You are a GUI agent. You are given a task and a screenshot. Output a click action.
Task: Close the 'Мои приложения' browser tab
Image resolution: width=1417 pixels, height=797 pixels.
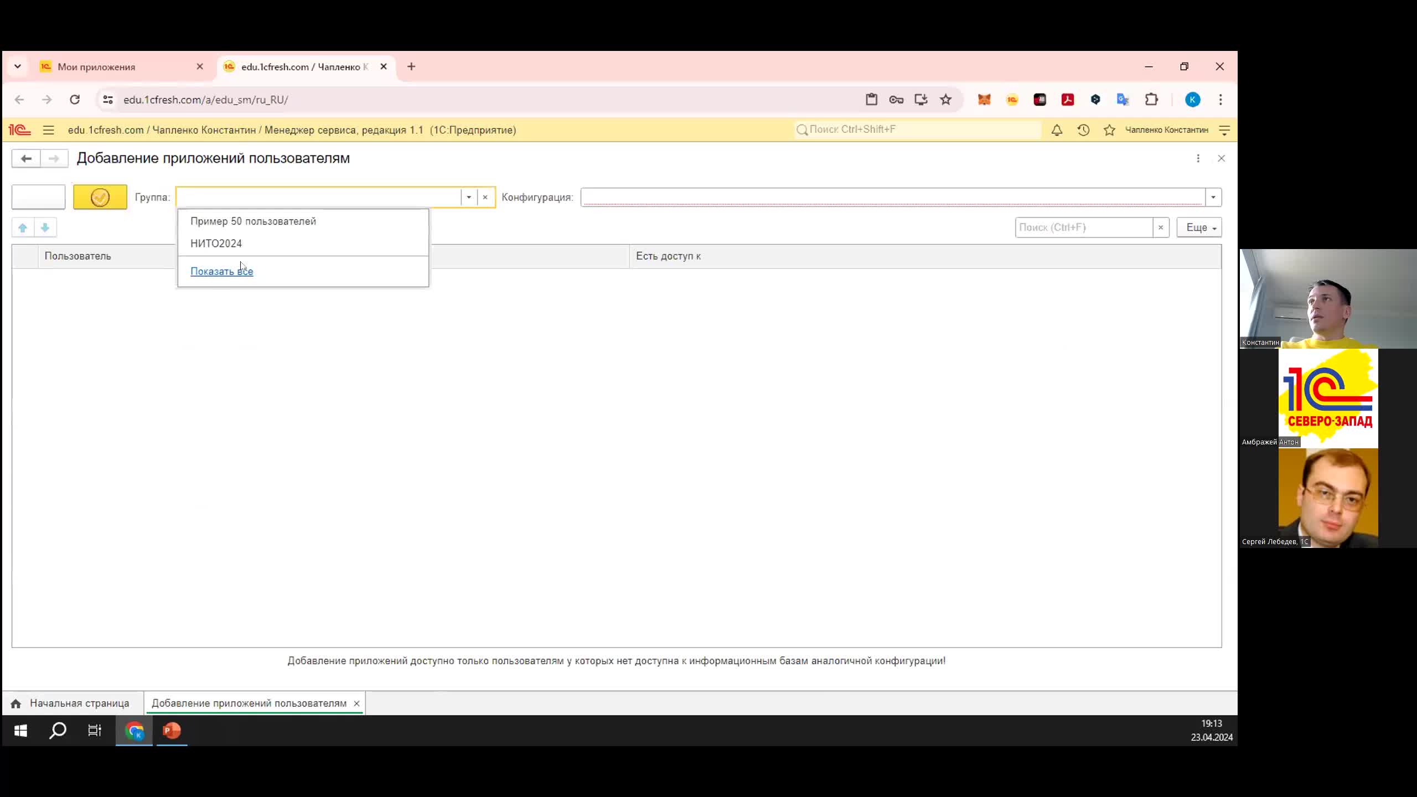click(x=200, y=66)
